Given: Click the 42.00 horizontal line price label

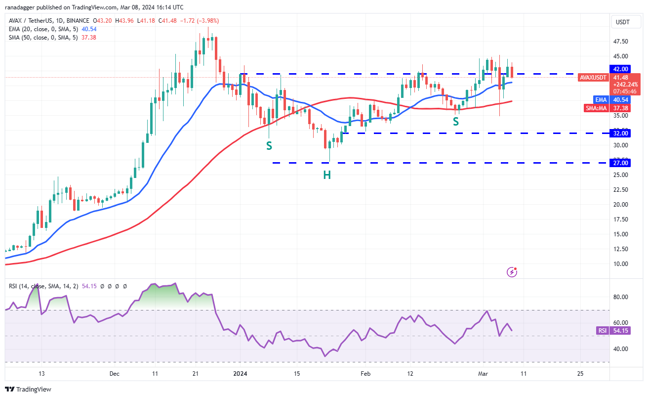Looking at the screenshot, I should click(x=620, y=69).
